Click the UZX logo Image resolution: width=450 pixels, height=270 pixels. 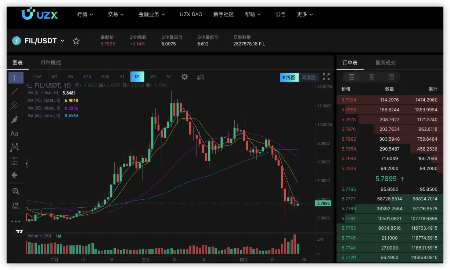click(39, 14)
